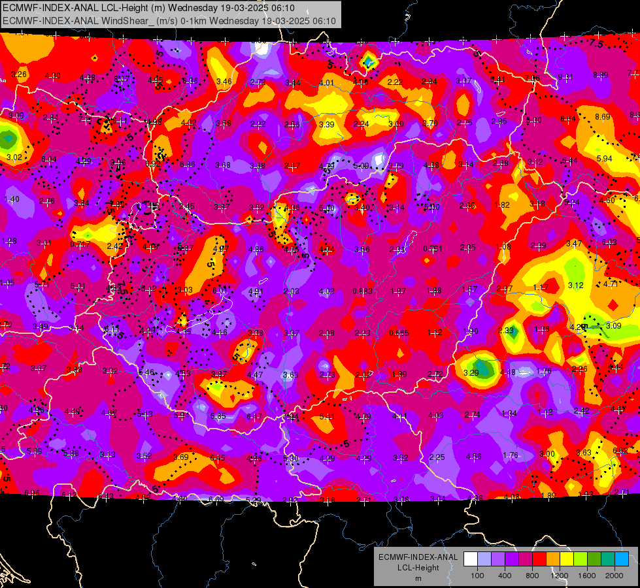
Task: Select the orange legend swatch before 1200
Action: (x=553, y=559)
